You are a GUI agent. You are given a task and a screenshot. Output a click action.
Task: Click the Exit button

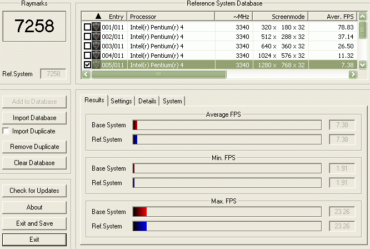pos(34,240)
